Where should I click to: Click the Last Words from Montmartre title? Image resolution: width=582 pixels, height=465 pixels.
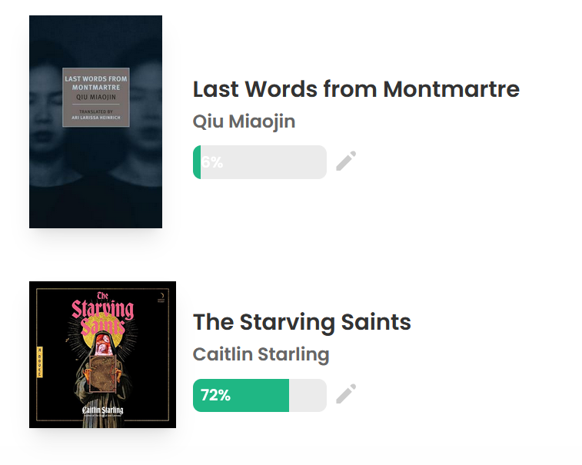(x=356, y=89)
